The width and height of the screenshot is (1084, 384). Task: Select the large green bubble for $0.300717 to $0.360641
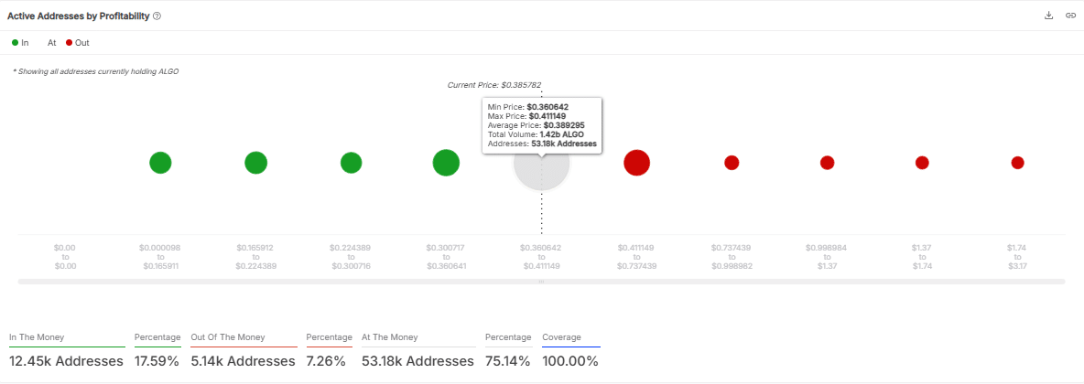(446, 163)
